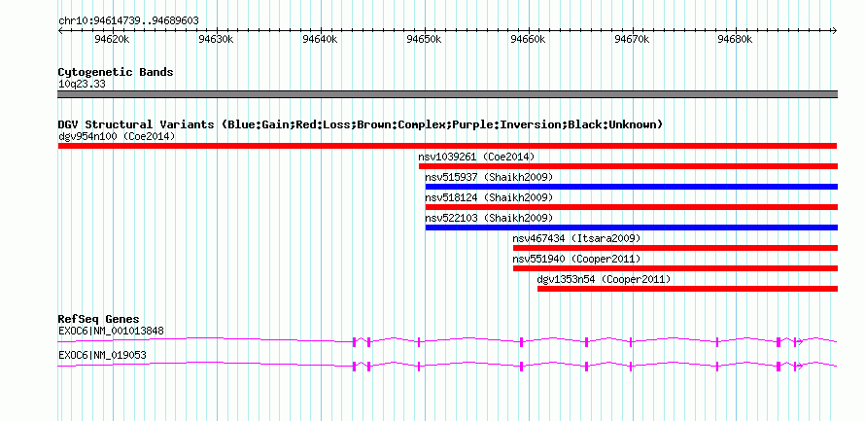This screenshot has height=421, width=865.
Task: Select the dgv1353n54 (Cooper2011) loss bar
Action: [x=687, y=289]
